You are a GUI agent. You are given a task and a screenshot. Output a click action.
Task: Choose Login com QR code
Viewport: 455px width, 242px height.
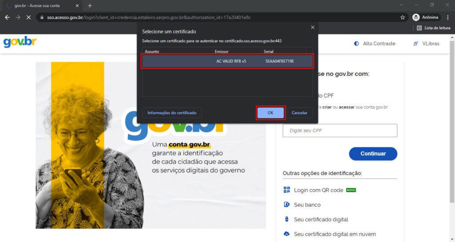318,190
